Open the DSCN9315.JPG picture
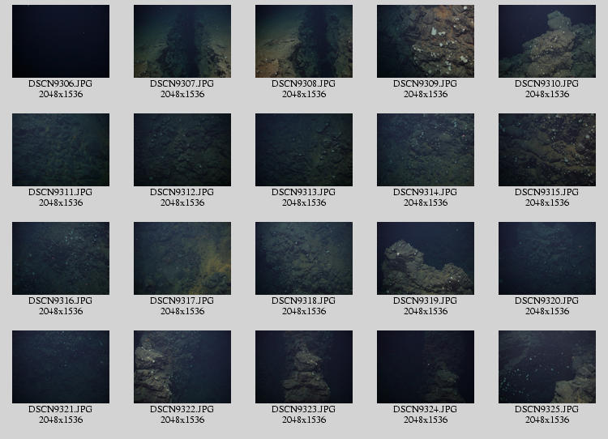 click(547, 150)
